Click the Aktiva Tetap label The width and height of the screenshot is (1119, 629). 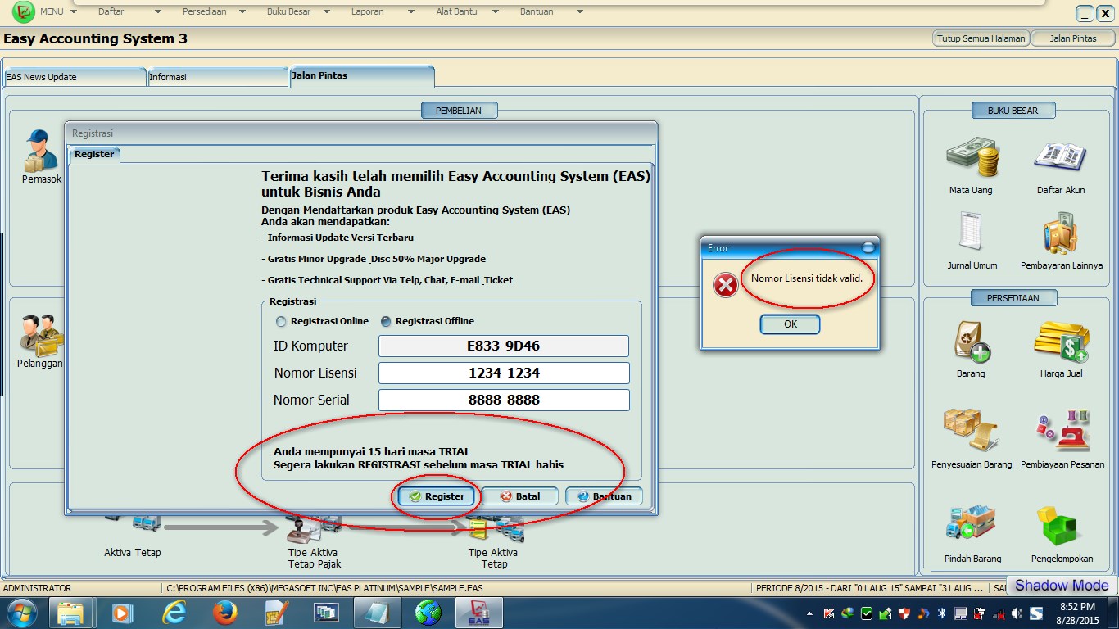(133, 553)
